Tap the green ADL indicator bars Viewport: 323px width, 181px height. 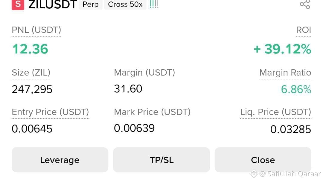coord(154,4)
